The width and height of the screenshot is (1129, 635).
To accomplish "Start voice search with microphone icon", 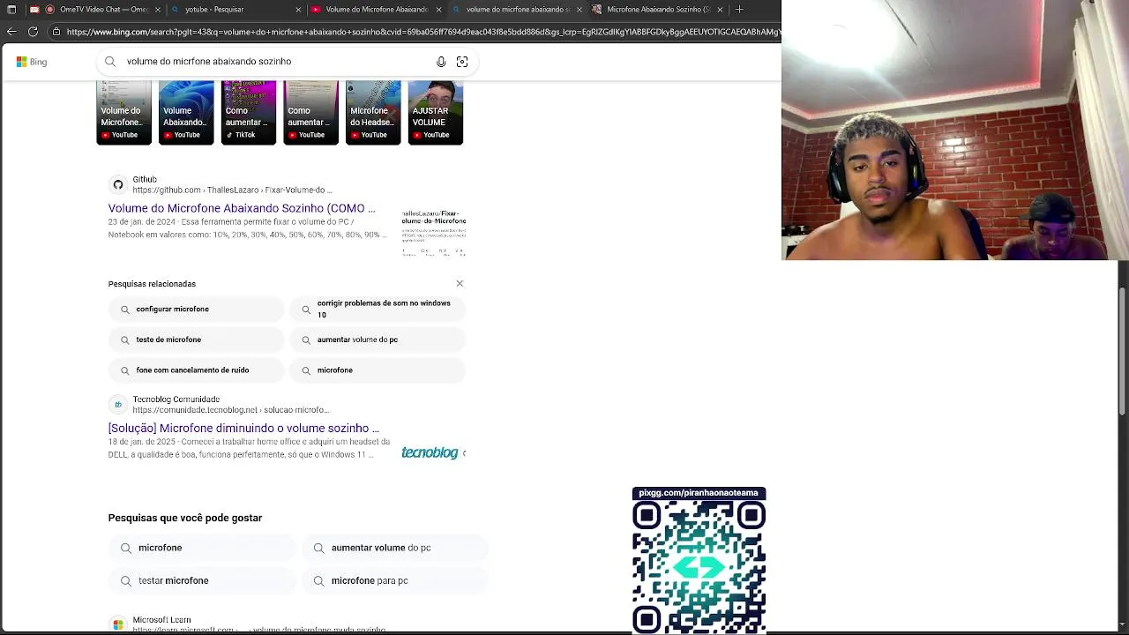I will pyautogui.click(x=441, y=62).
